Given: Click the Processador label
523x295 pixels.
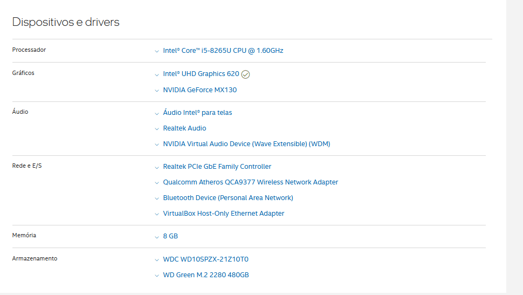Looking at the screenshot, I should pos(29,50).
